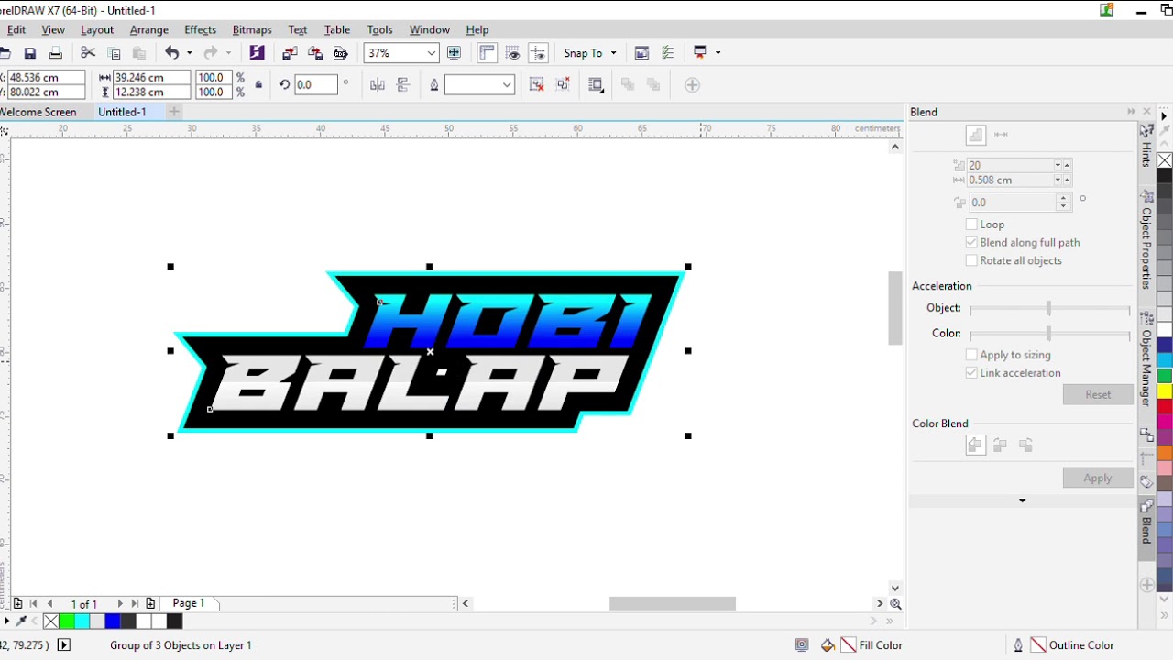Click the lock ratio padlock icon
The width and height of the screenshot is (1173, 660).
click(258, 85)
